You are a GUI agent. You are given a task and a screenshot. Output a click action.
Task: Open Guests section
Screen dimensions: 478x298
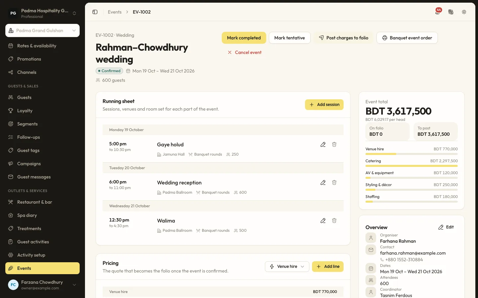point(42,97)
